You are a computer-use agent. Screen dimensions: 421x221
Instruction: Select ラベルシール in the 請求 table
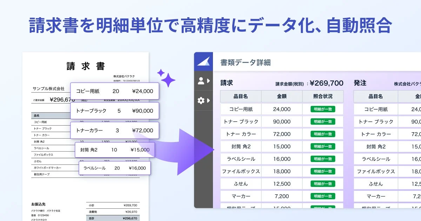(241, 159)
